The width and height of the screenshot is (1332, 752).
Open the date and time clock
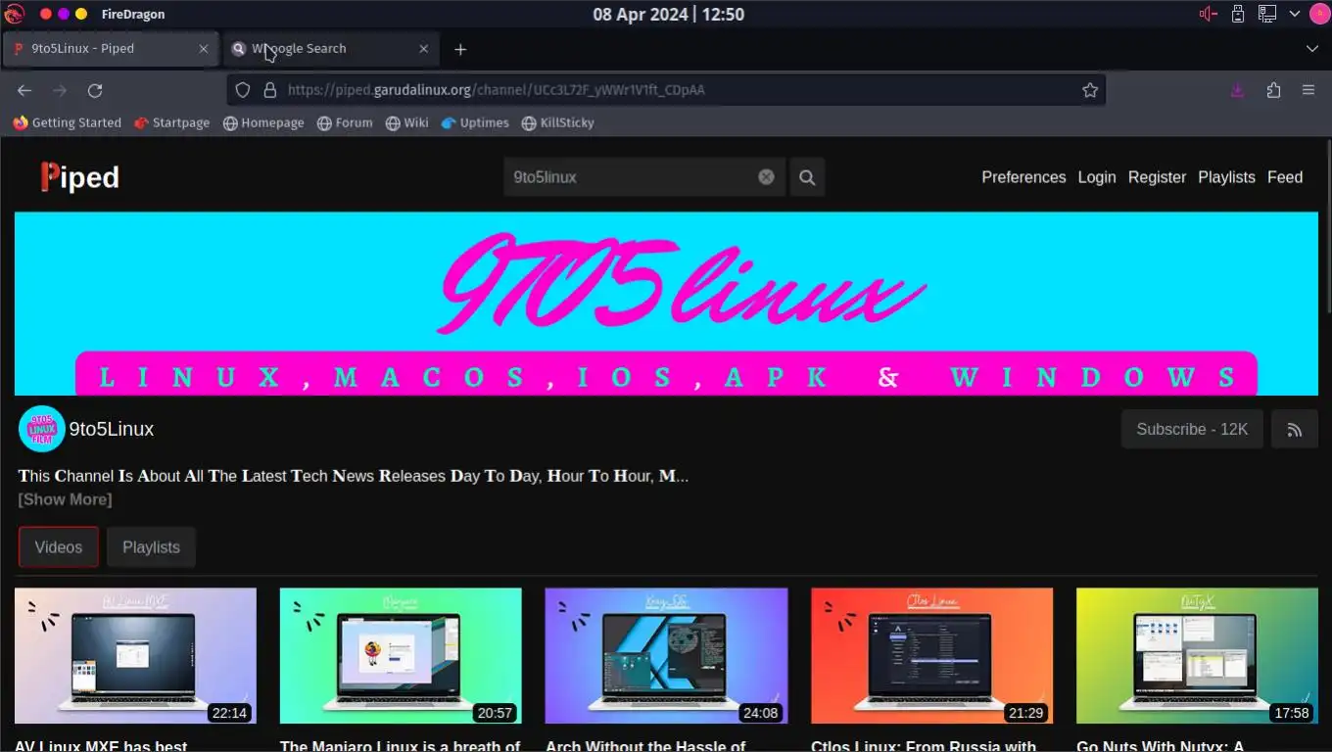click(x=668, y=15)
